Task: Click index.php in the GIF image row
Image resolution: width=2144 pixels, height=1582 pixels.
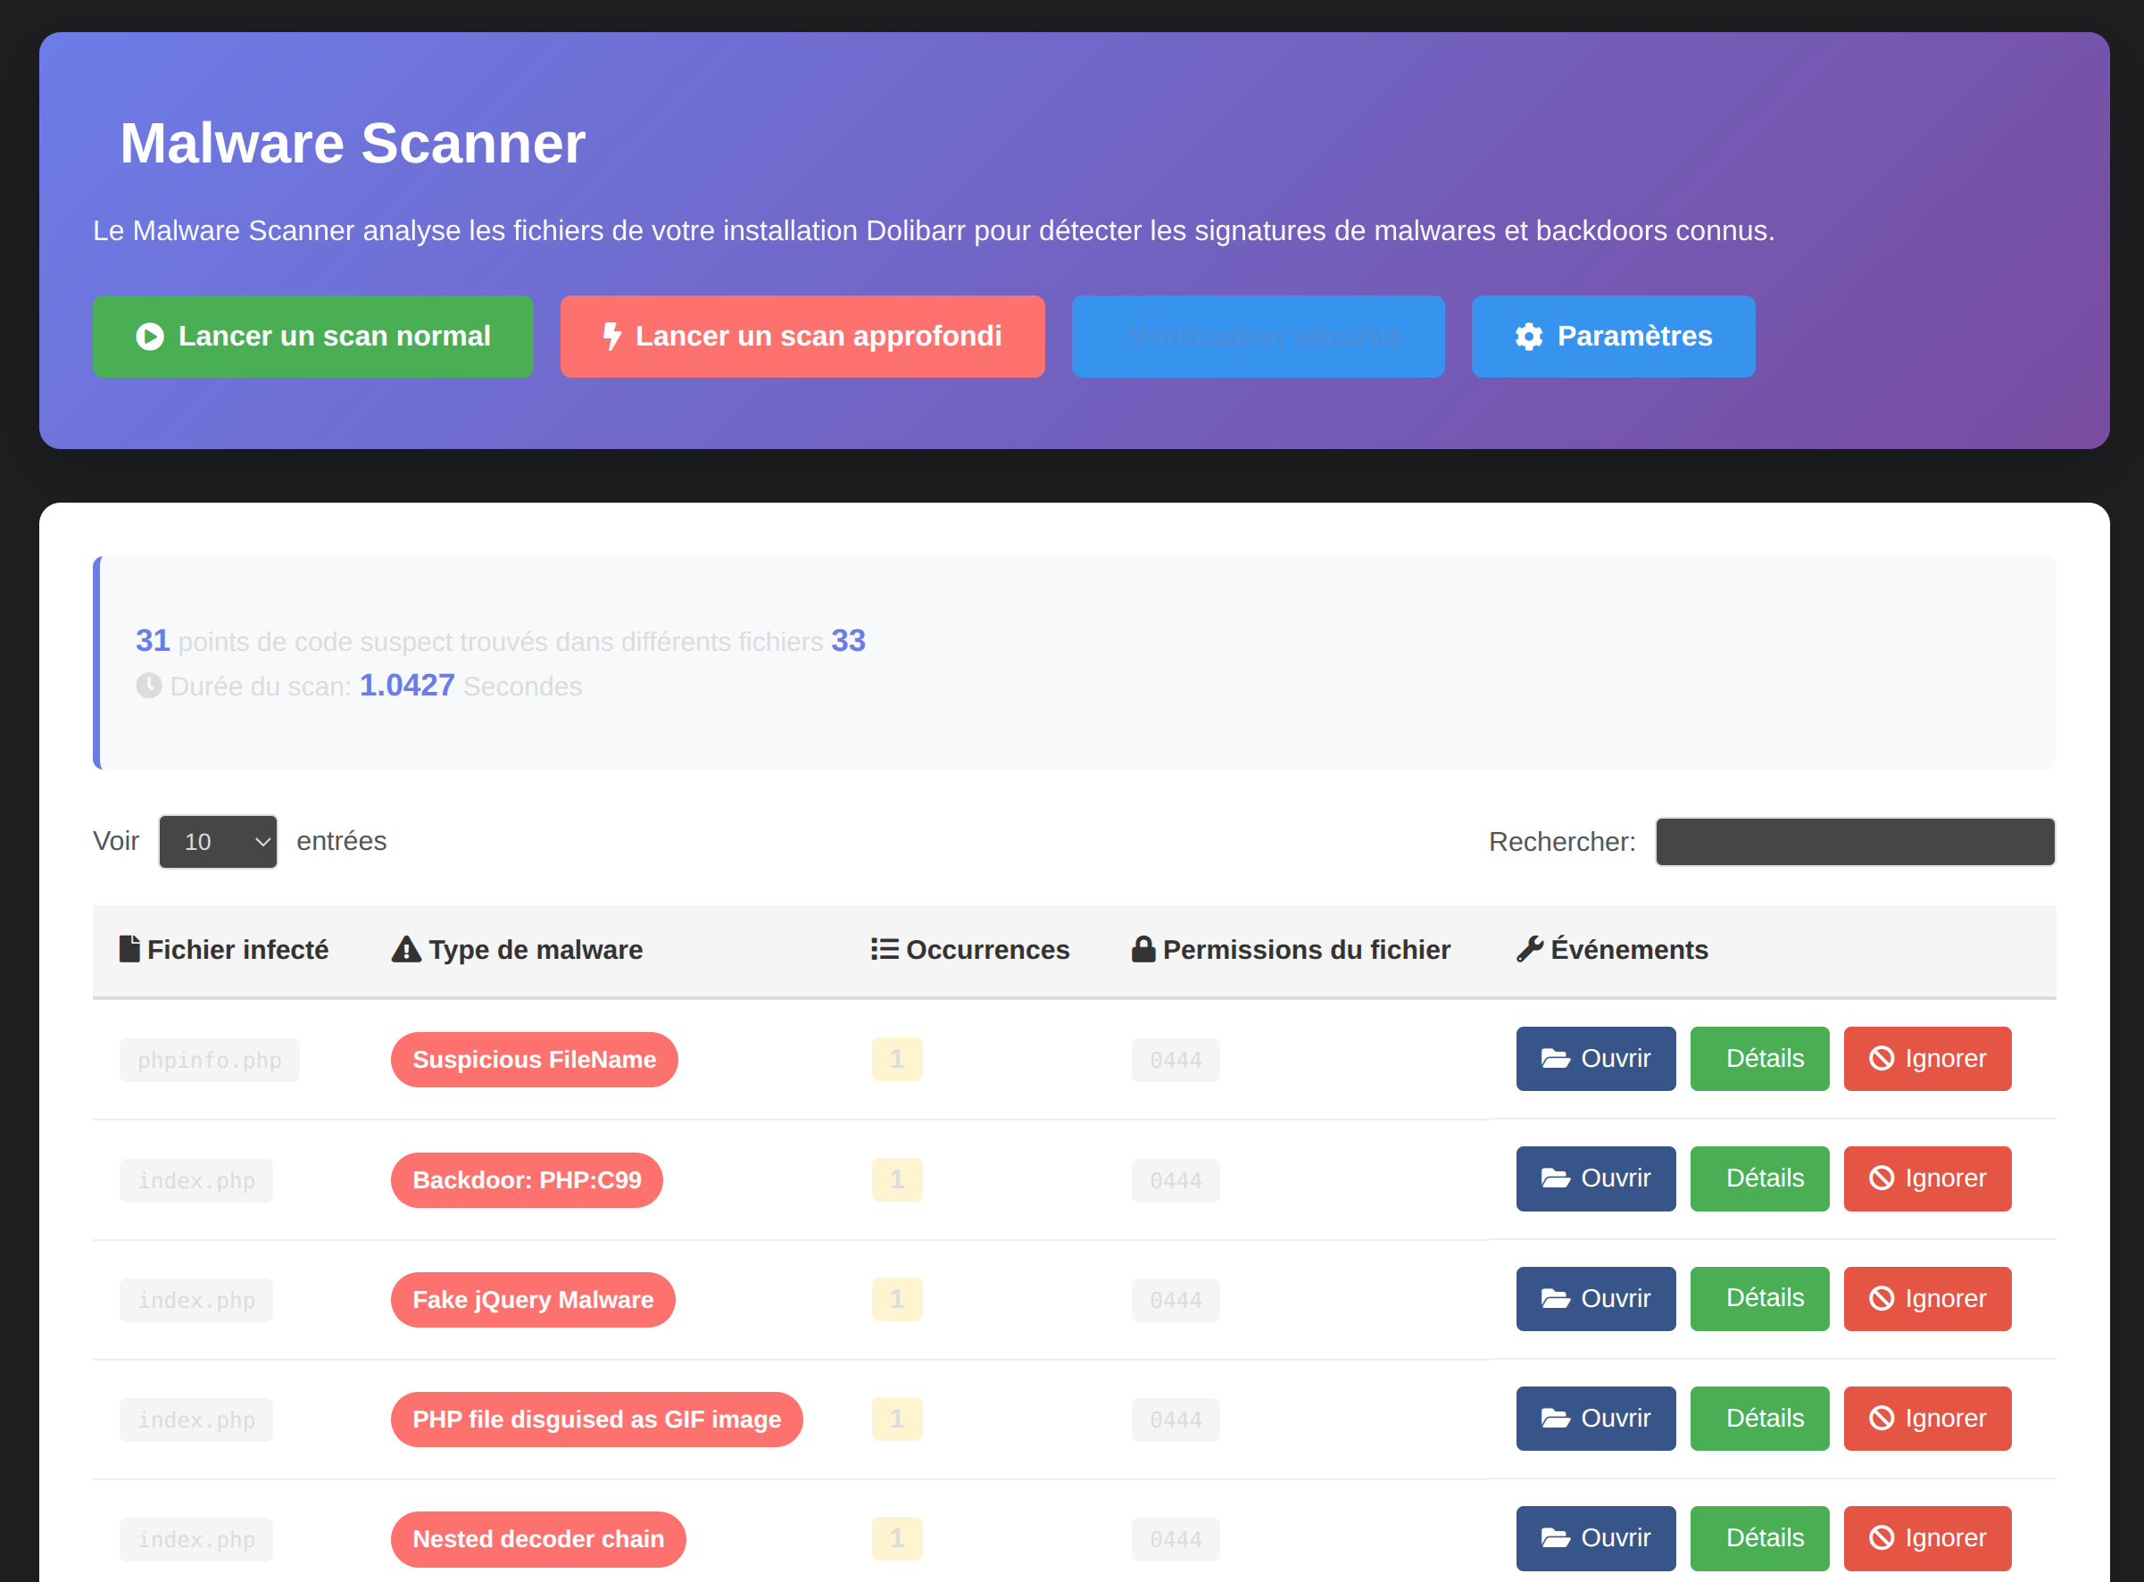Action: pyautogui.click(x=196, y=1420)
